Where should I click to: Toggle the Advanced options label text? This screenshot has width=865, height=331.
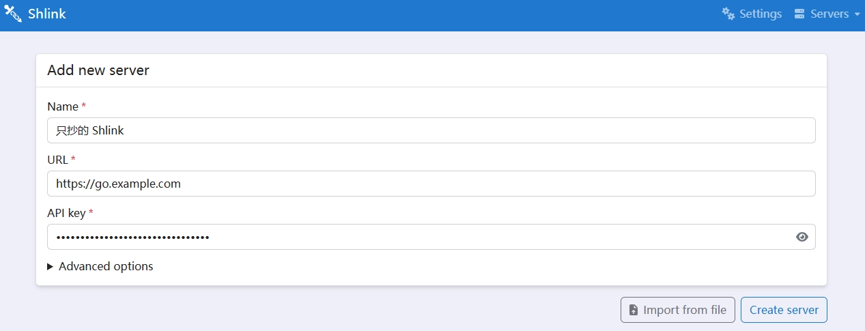tap(106, 266)
